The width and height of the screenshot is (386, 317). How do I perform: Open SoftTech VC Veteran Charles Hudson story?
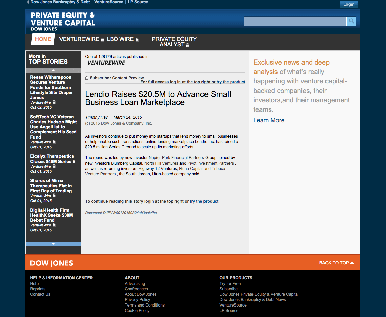tap(53, 127)
